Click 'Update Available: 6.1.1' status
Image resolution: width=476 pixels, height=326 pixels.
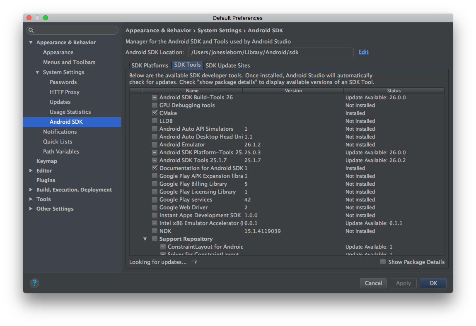374,223
